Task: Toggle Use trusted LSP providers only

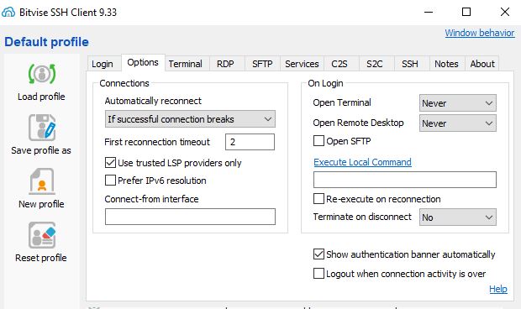Action: click(x=110, y=163)
